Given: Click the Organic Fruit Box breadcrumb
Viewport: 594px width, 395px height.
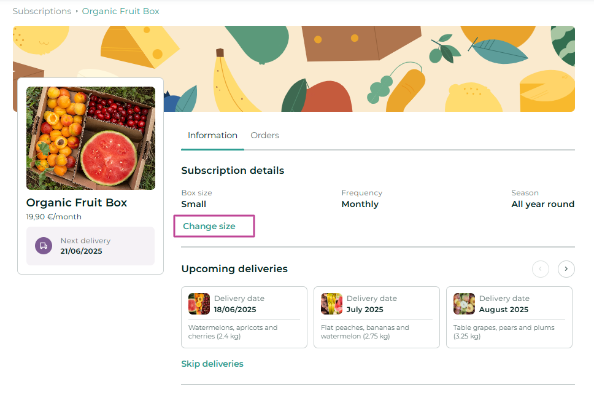Looking at the screenshot, I should [120, 12].
